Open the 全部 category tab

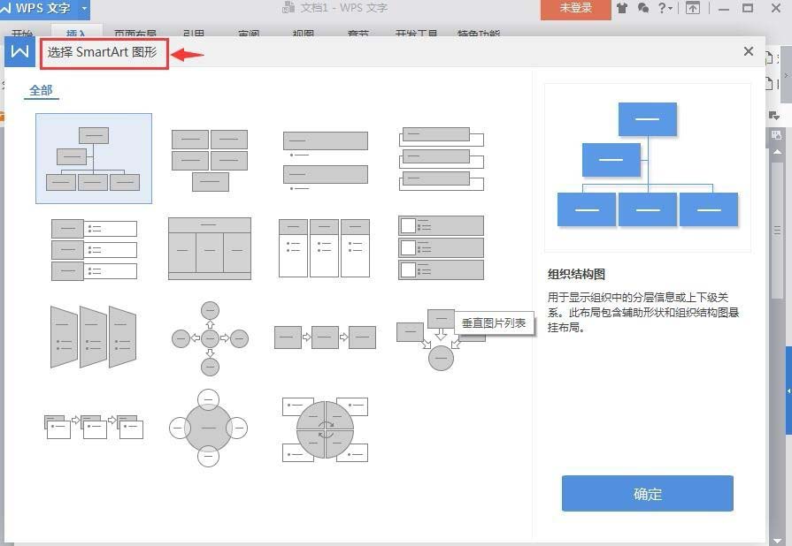[41, 91]
